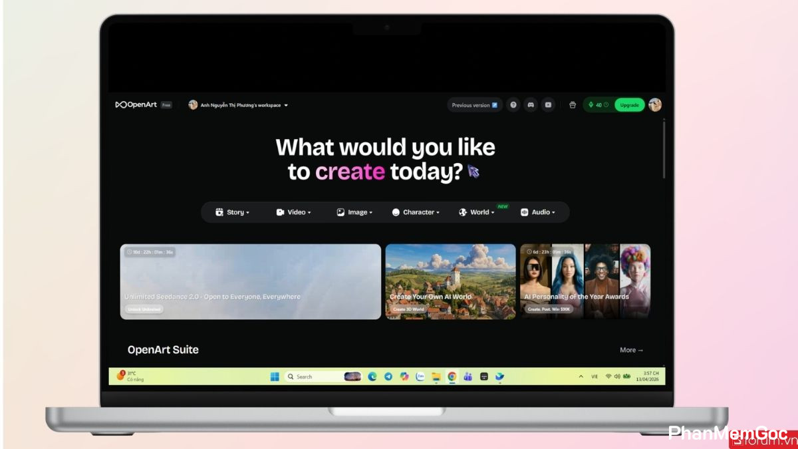Open the Audio menu
The height and width of the screenshot is (449, 798).
point(537,212)
